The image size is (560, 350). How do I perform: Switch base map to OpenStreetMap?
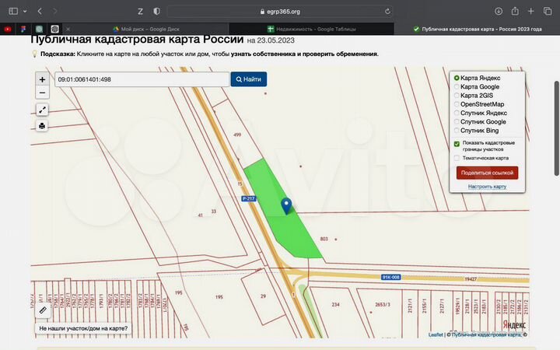coord(457,104)
